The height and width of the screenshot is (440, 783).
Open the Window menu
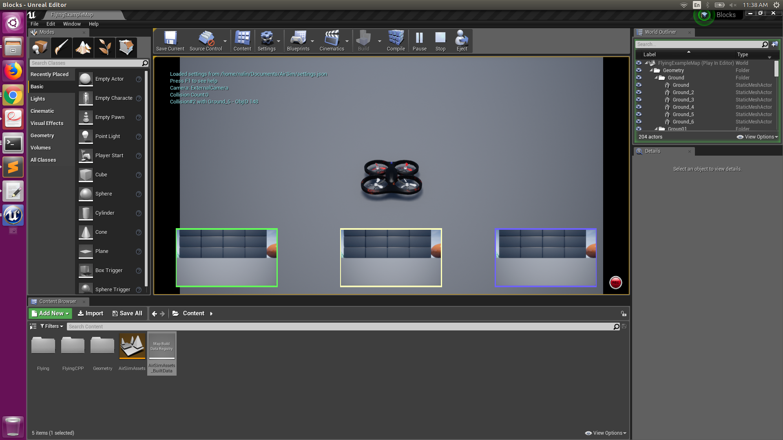click(x=72, y=24)
